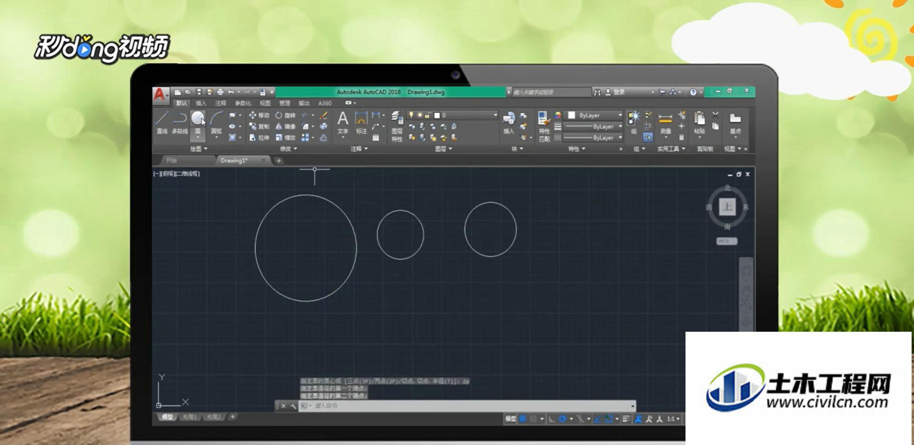Click the Erase tool icon

324,115
